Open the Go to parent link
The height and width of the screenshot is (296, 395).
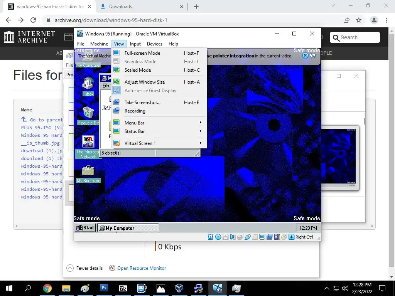(42, 119)
